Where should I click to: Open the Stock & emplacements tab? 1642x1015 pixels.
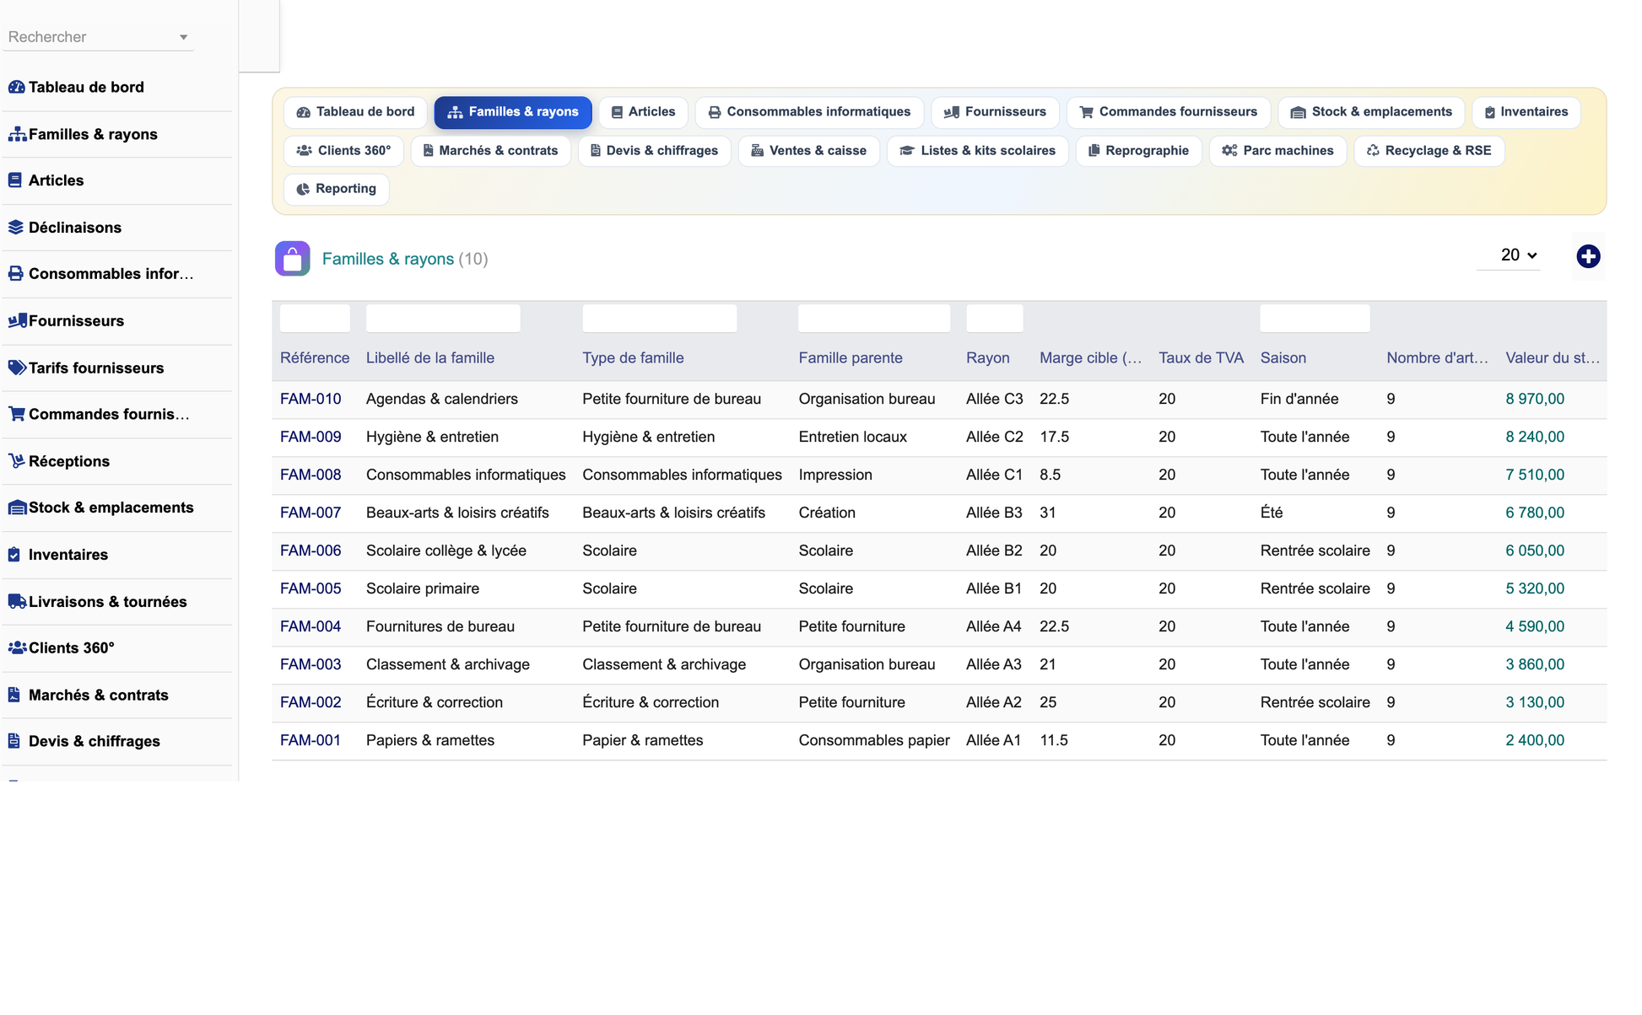[1371, 112]
